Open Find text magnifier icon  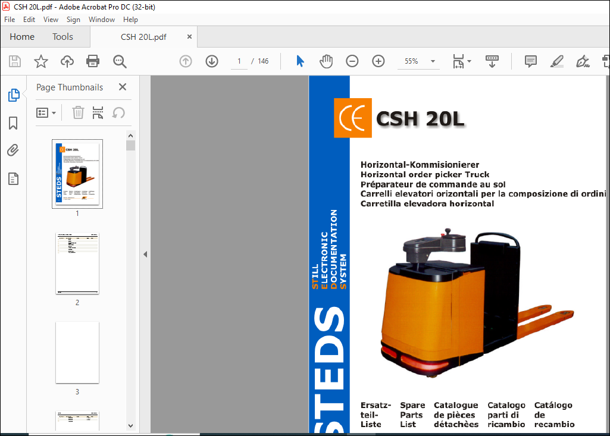tap(120, 61)
